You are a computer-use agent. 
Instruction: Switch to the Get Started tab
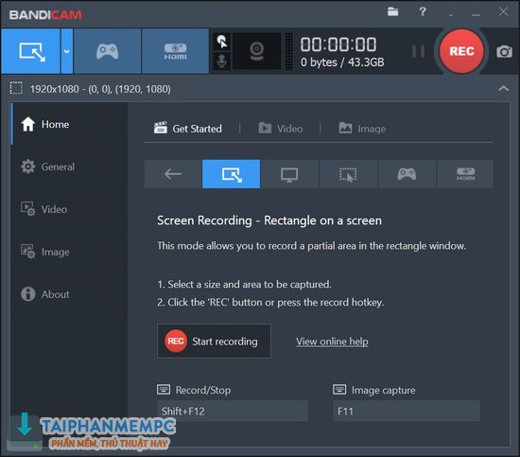[x=188, y=128]
